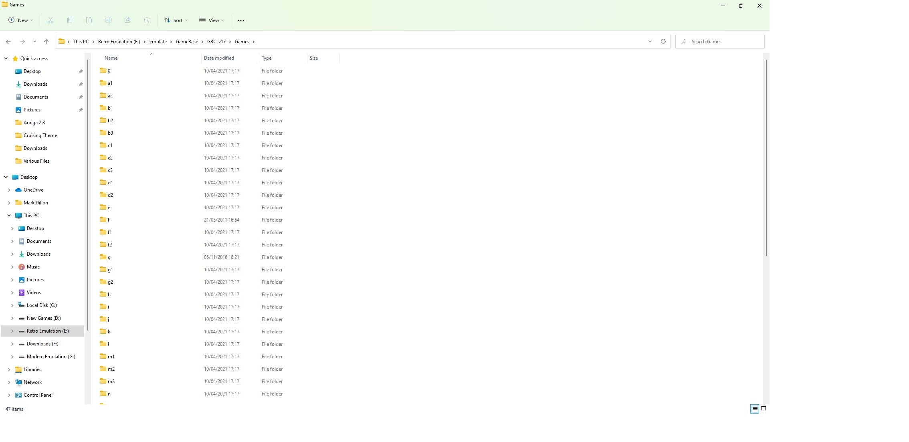Click the Share icon in toolbar
This screenshot has height=442, width=909.
pyautogui.click(x=127, y=20)
